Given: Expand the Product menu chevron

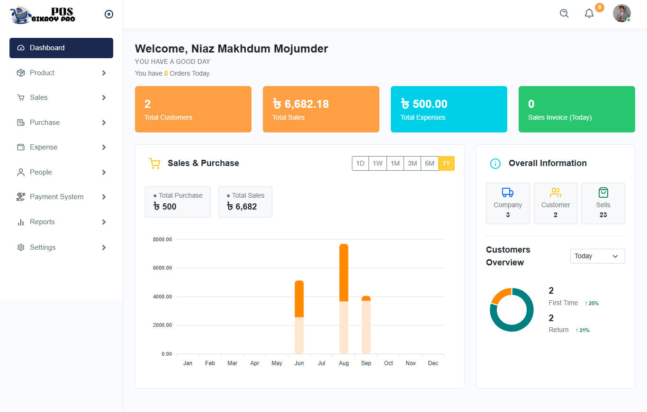Looking at the screenshot, I should 104,73.
